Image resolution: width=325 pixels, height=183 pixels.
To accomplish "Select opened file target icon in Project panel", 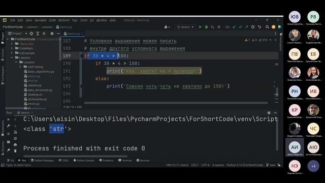I will (x=31, y=34).
